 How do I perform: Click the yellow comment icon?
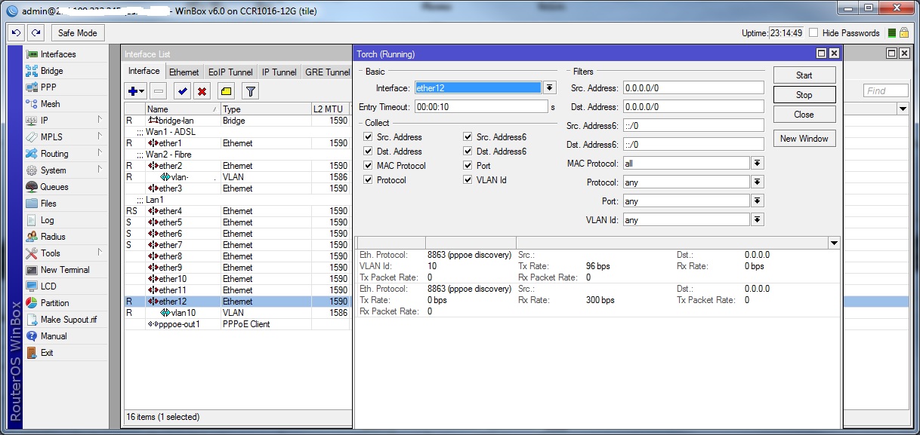coord(226,91)
